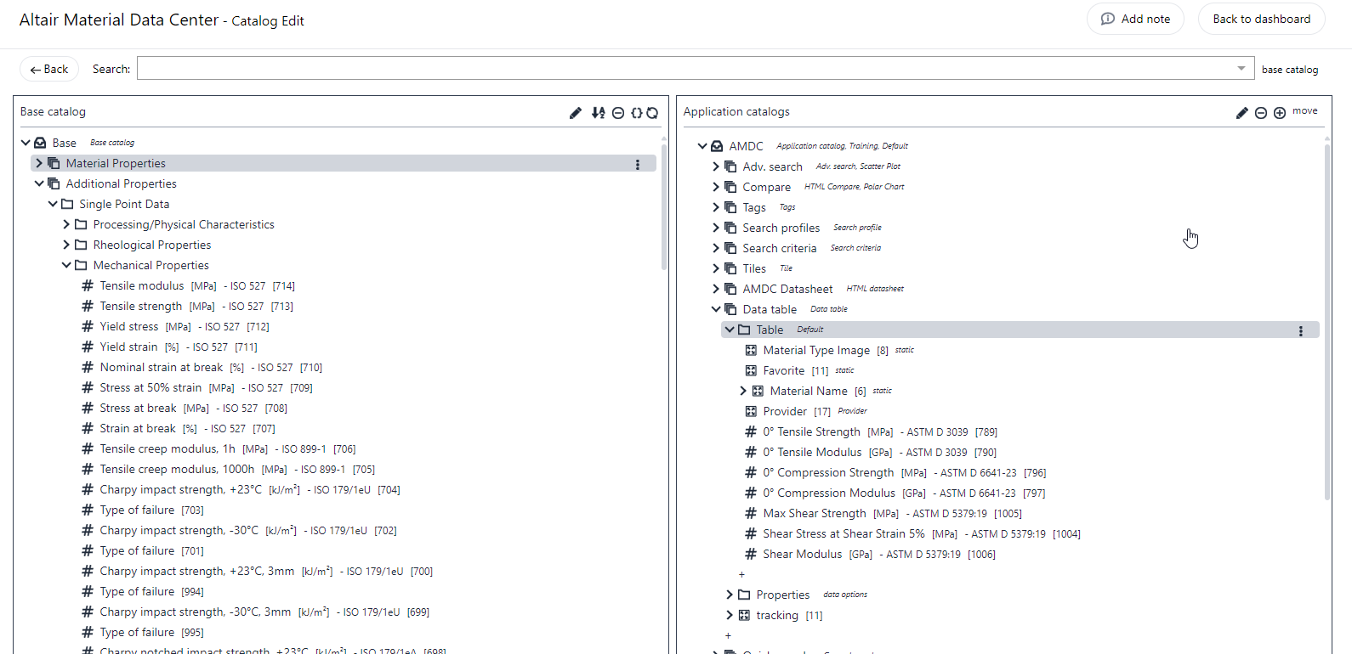
Task: Select 0° Tensile Strength ASTM D 3039 row
Action: (871, 431)
